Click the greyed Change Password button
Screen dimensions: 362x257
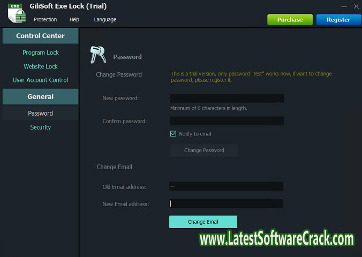click(204, 150)
